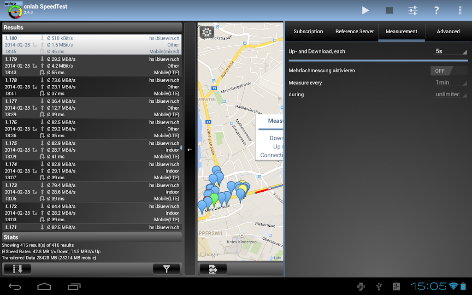Open the Measure every 1min dropdown

coord(450,83)
